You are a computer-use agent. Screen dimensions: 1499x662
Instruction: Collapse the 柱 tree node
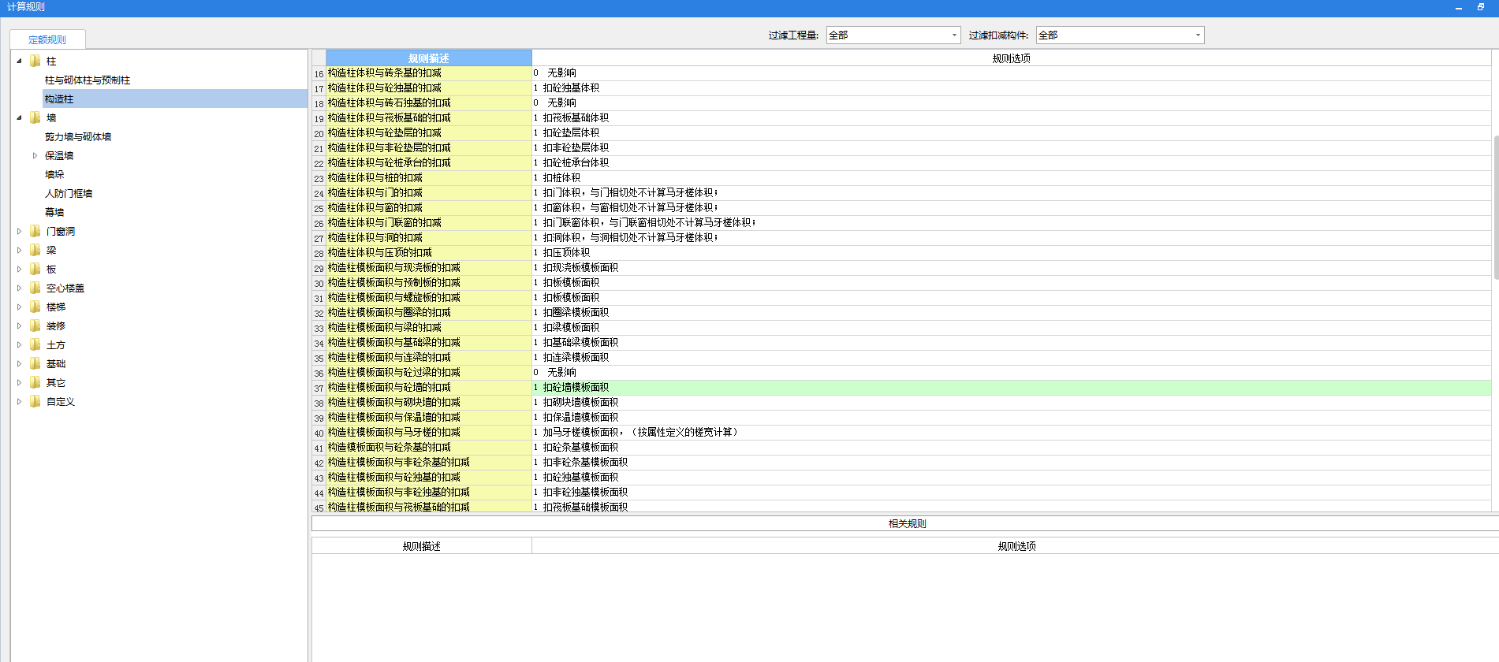click(x=20, y=61)
